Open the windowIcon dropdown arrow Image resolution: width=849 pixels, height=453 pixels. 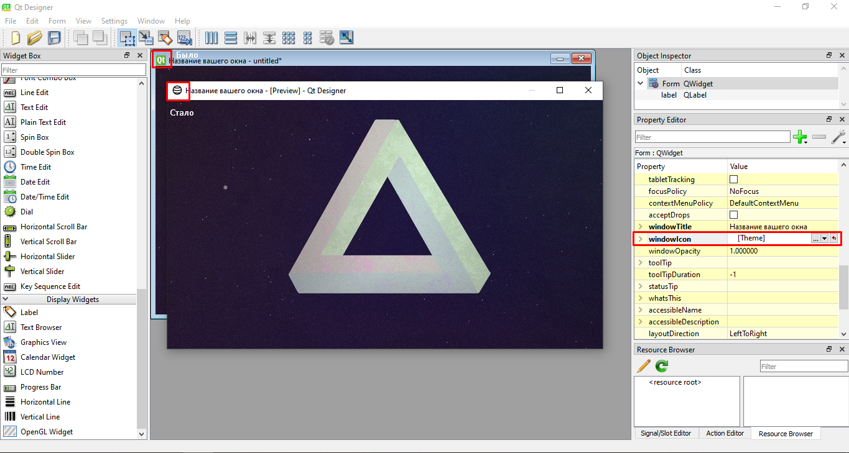pos(825,239)
